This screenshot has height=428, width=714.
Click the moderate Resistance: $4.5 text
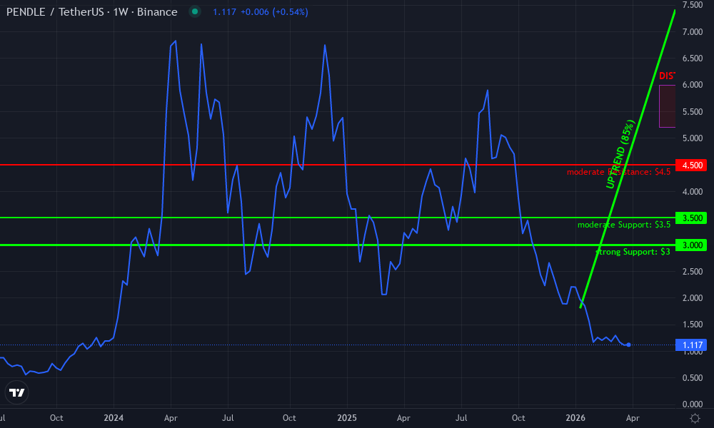618,172
